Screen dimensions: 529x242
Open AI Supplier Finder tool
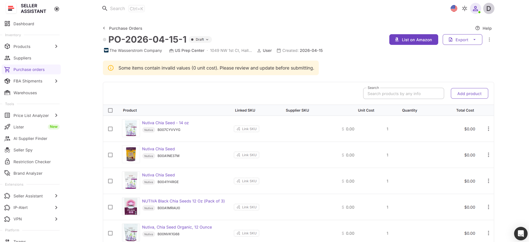click(x=31, y=139)
